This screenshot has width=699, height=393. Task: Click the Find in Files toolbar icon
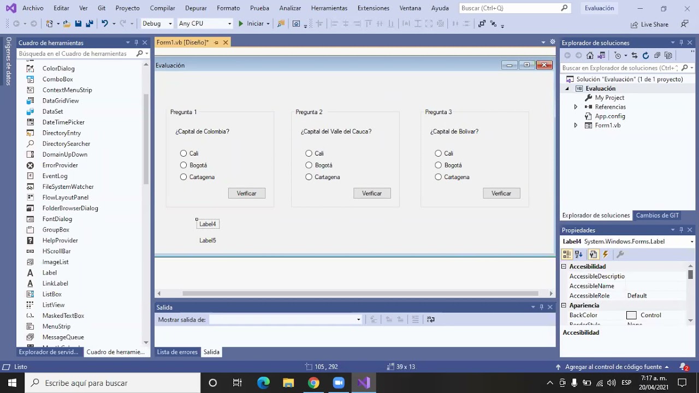click(281, 23)
